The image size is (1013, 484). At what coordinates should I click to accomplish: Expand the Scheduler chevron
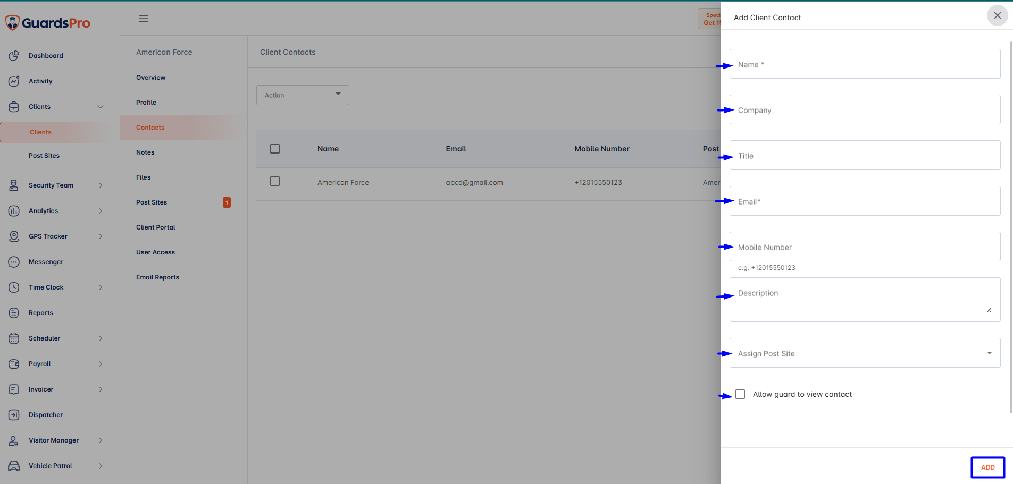(101, 338)
